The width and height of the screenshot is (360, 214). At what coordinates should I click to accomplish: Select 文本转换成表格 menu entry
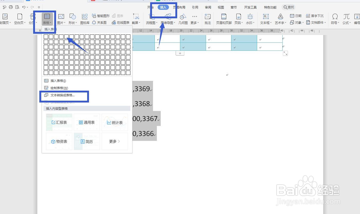coord(62,95)
